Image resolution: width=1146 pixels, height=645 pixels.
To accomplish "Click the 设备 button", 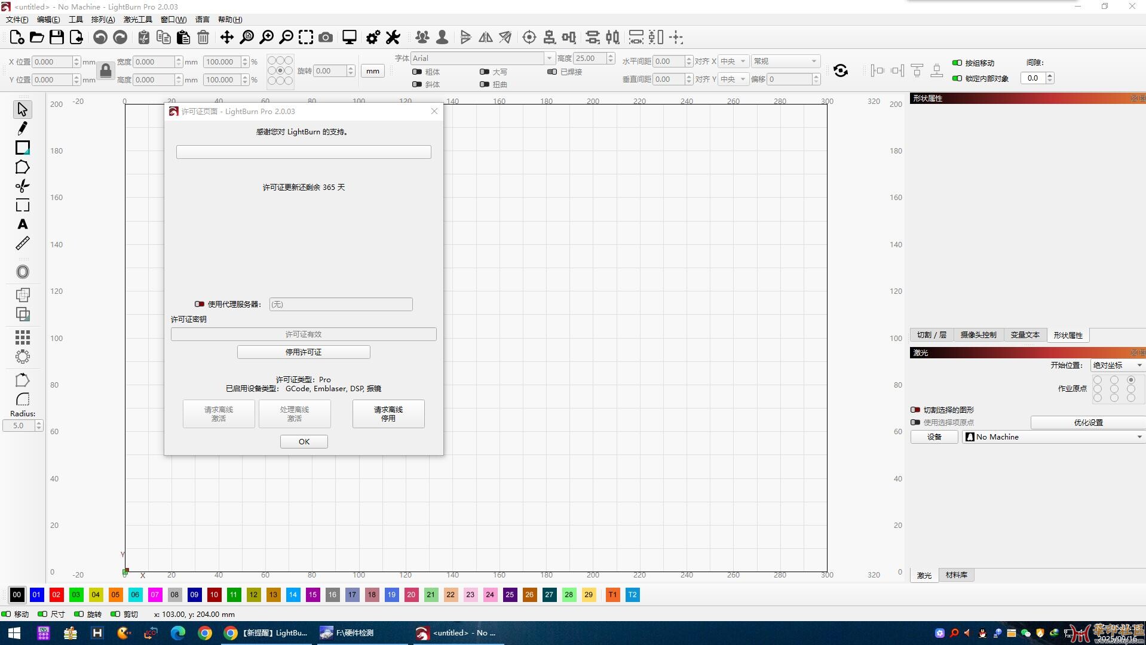I will (934, 437).
